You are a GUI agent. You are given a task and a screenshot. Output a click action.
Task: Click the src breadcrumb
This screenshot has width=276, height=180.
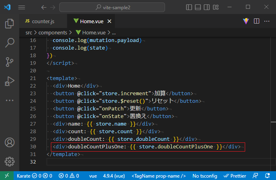click(29, 33)
